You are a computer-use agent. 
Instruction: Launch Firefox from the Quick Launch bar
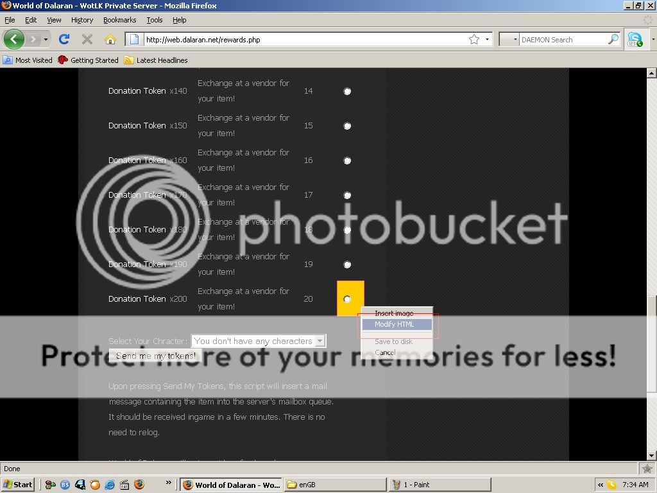pos(139,485)
